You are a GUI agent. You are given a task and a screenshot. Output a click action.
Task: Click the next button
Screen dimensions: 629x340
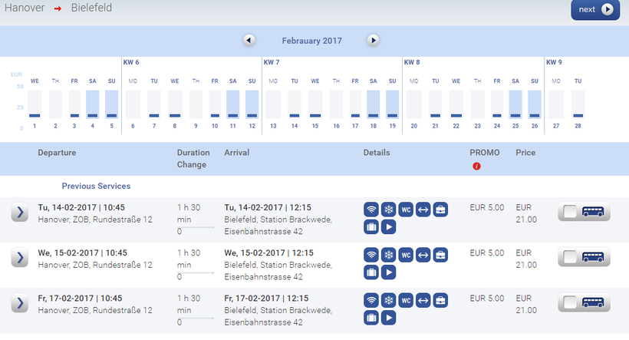[594, 10]
